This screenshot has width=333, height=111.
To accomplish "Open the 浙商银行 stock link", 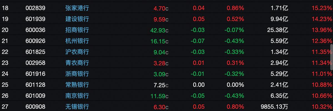I will 77,74.
